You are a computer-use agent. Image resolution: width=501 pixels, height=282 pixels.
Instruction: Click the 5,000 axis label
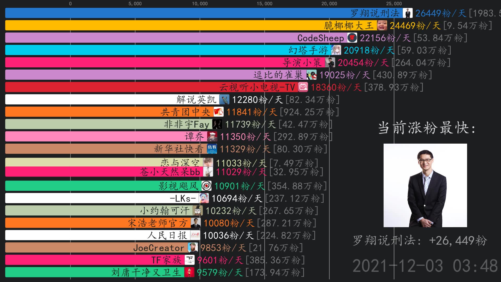click(135, 4)
